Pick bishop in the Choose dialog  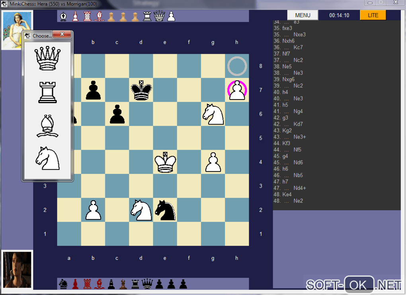coord(47,126)
